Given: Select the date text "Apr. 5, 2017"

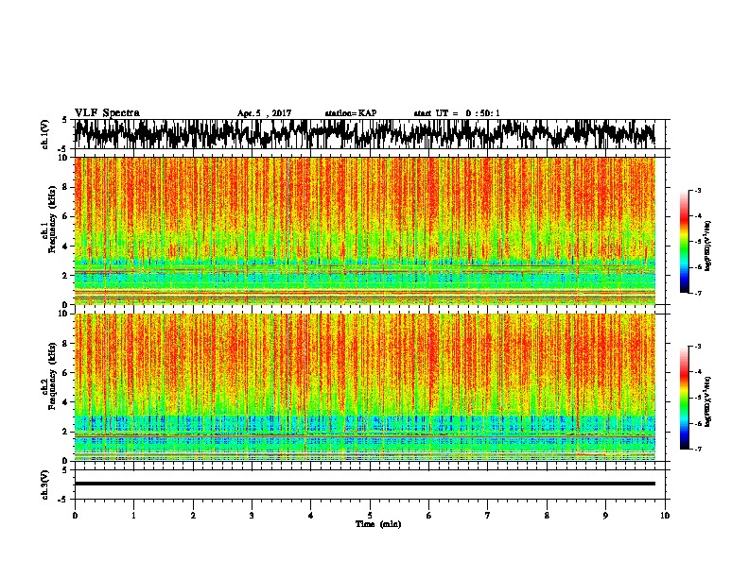Looking at the screenshot, I should (264, 113).
